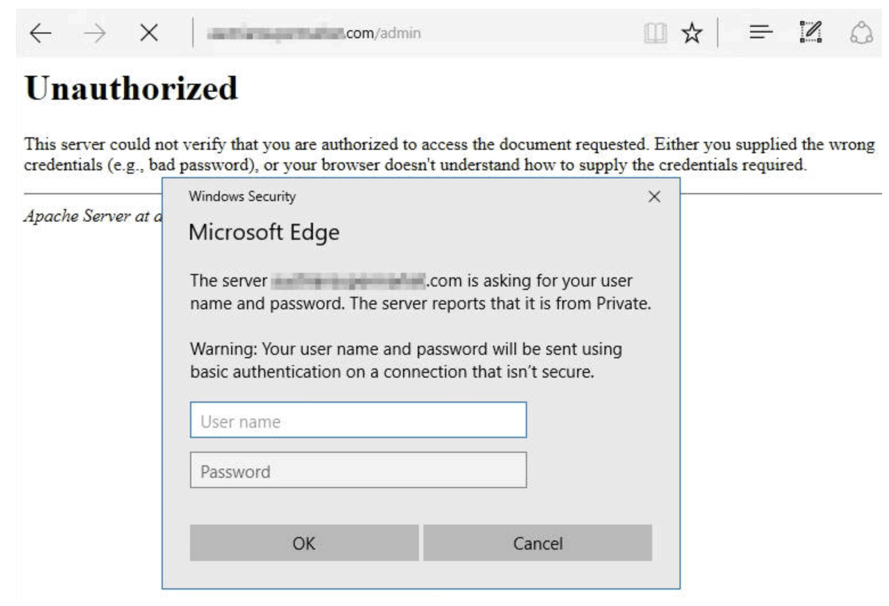Click the Windows Security title text
The height and width of the screenshot is (606, 889).
tap(242, 196)
